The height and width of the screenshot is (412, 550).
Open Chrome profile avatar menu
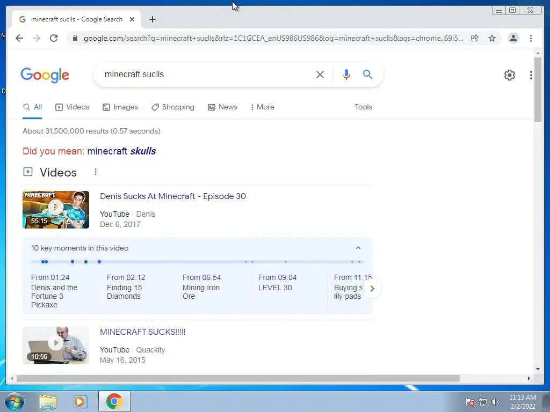(513, 38)
